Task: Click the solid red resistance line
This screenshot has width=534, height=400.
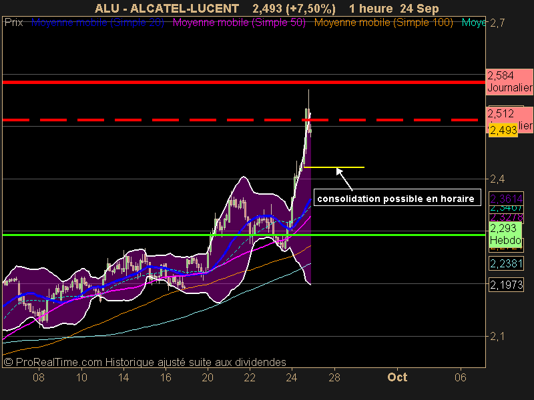Action: click(244, 82)
